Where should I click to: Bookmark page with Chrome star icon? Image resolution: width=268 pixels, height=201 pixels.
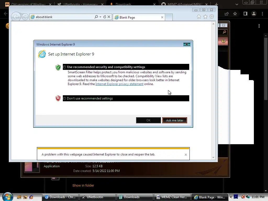click(235, 14)
